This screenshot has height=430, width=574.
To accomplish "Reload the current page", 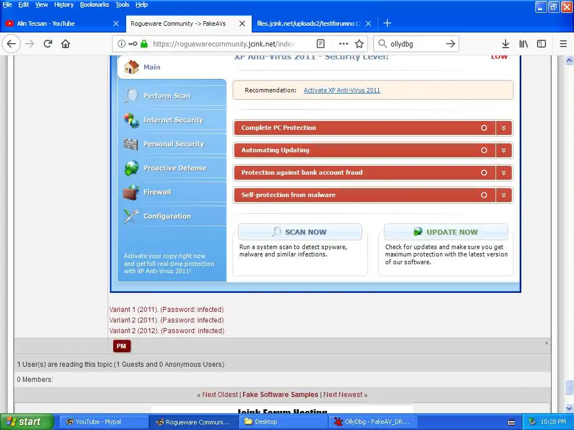I will [48, 44].
